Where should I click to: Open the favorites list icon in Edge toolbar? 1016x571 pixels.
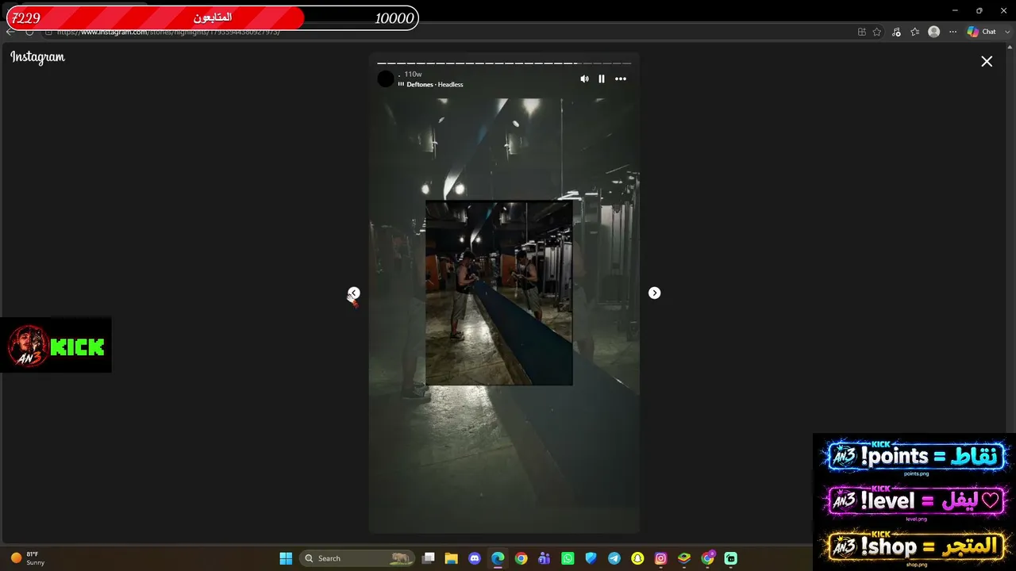coord(915,32)
